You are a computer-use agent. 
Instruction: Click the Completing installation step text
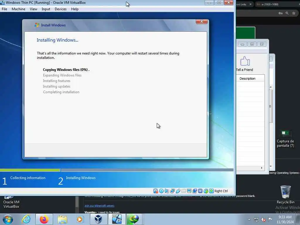coord(61,92)
